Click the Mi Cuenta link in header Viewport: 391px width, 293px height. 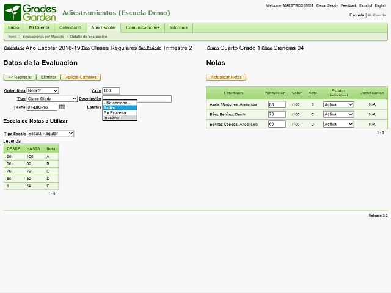tap(377, 15)
